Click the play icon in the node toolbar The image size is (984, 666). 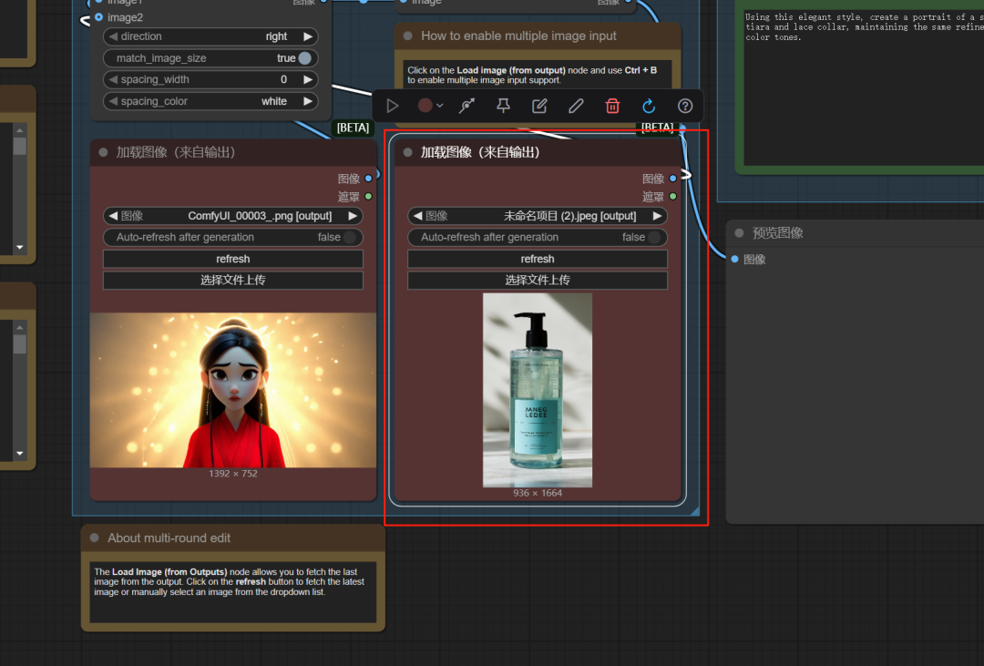[x=392, y=106]
